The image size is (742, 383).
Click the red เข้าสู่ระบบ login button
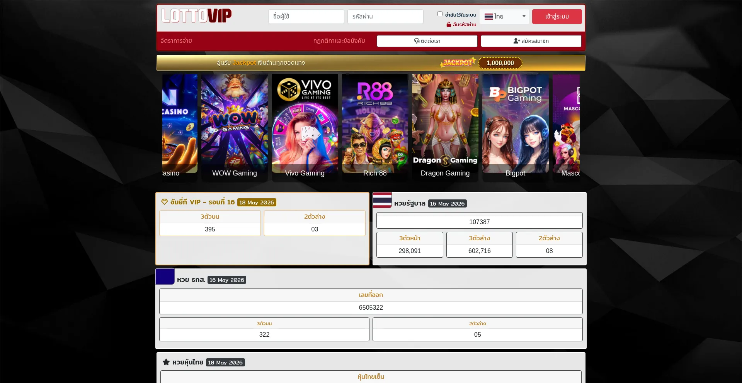click(557, 17)
